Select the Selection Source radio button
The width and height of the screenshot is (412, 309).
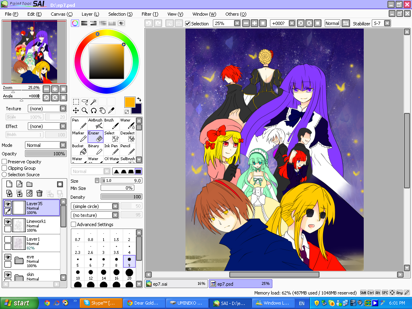coord(4,175)
